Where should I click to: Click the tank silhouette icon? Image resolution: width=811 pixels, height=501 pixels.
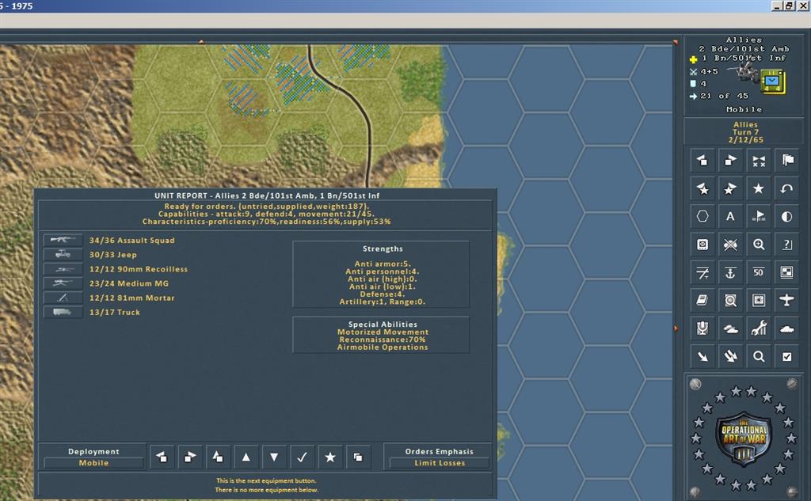coord(786,328)
